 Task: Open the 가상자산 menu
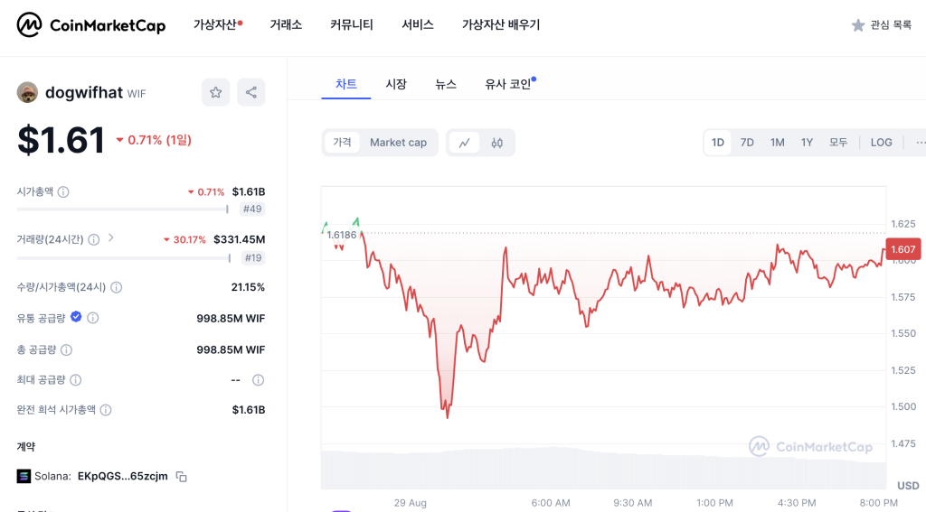pyautogui.click(x=217, y=24)
